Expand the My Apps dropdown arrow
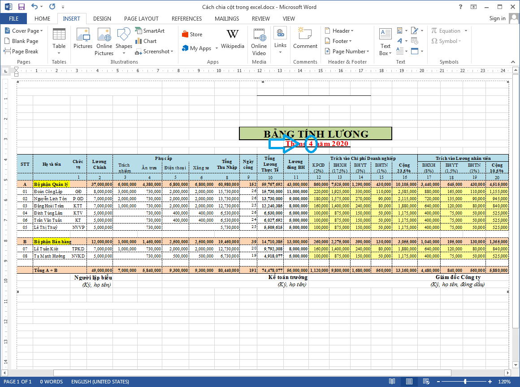The image size is (520, 387). pyautogui.click(x=217, y=48)
